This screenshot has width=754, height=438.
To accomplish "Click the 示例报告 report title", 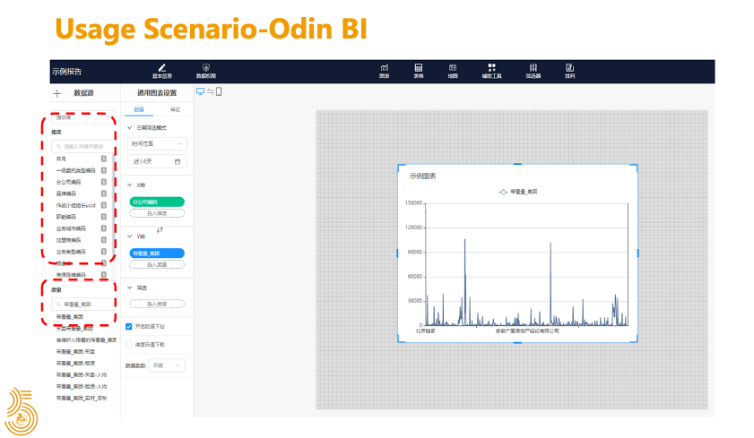I will tap(67, 72).
